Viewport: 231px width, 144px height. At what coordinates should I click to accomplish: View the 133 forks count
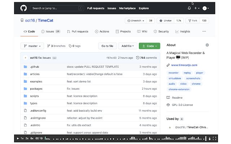(x=204, y=21)
